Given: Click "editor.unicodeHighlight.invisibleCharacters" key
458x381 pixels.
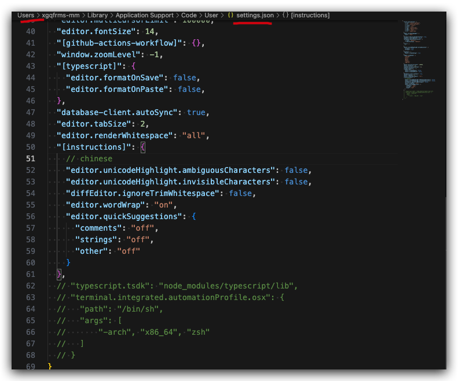Looking at the screenshot, I should (x=171, y=182).
